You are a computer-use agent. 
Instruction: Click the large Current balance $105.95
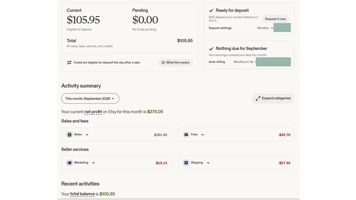pyautogui.click(x=83, y=20)
